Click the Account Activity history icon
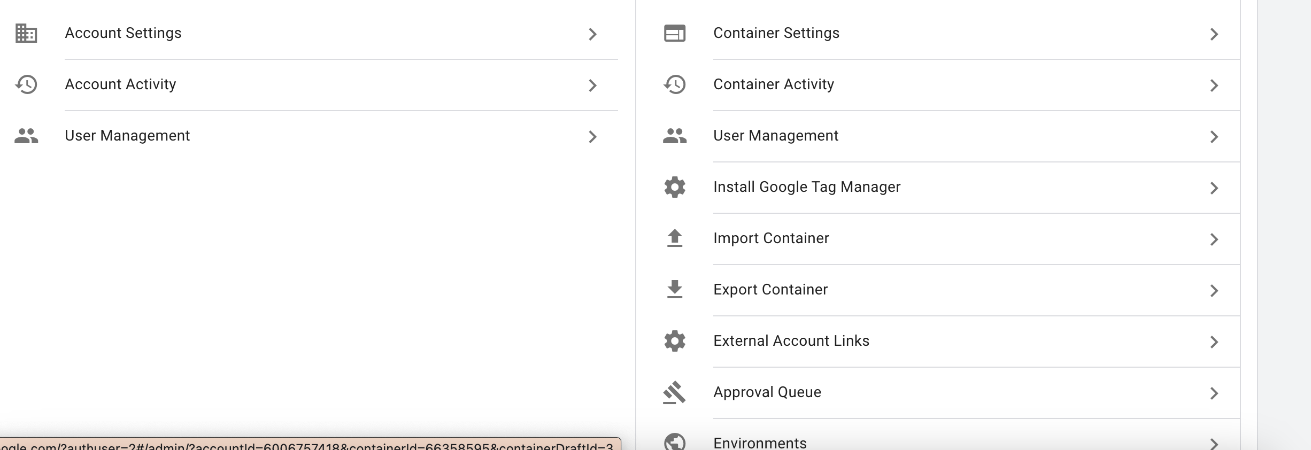This screenshot has height=450, width=1311. tap(26, 84)
